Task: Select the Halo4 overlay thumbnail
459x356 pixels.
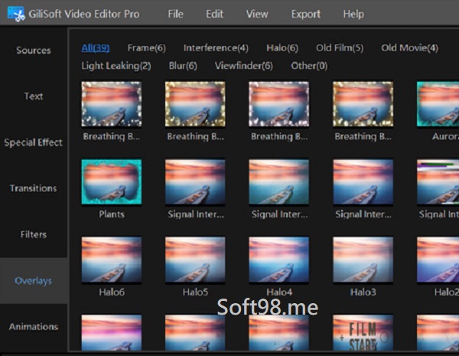Action: 279,259
